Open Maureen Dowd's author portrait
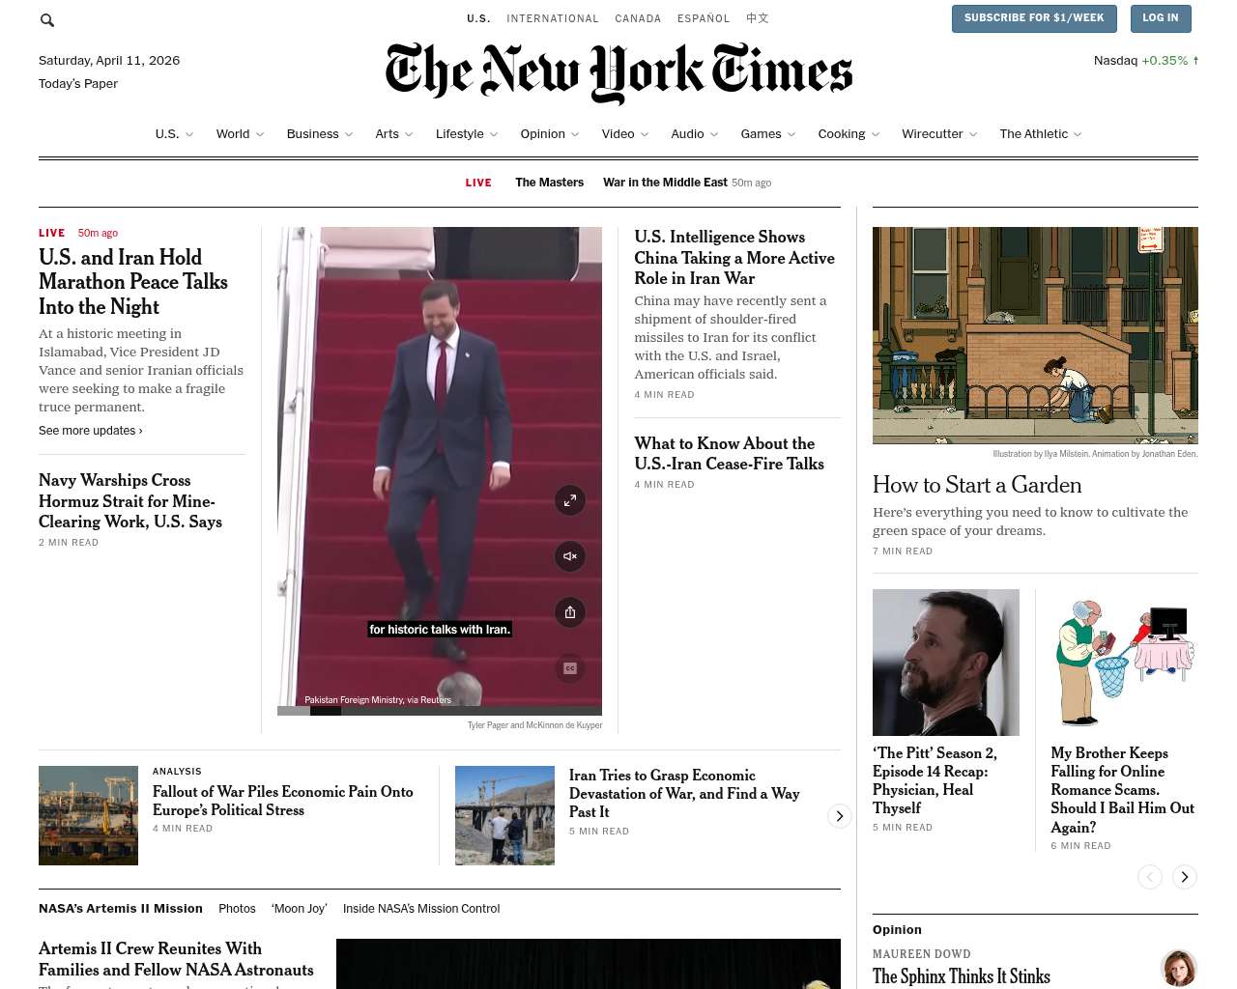Image resolution: width=1237 pixels, height=989 pixels. (1179, 968)
